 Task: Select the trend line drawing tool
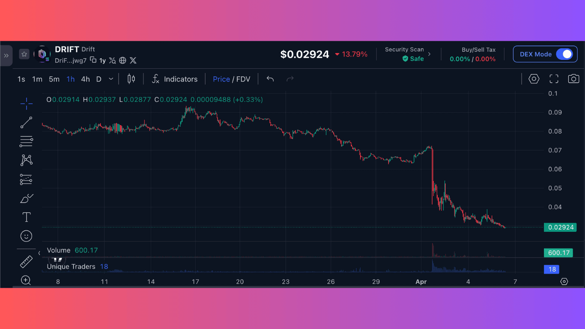click(x=26, y=122)
